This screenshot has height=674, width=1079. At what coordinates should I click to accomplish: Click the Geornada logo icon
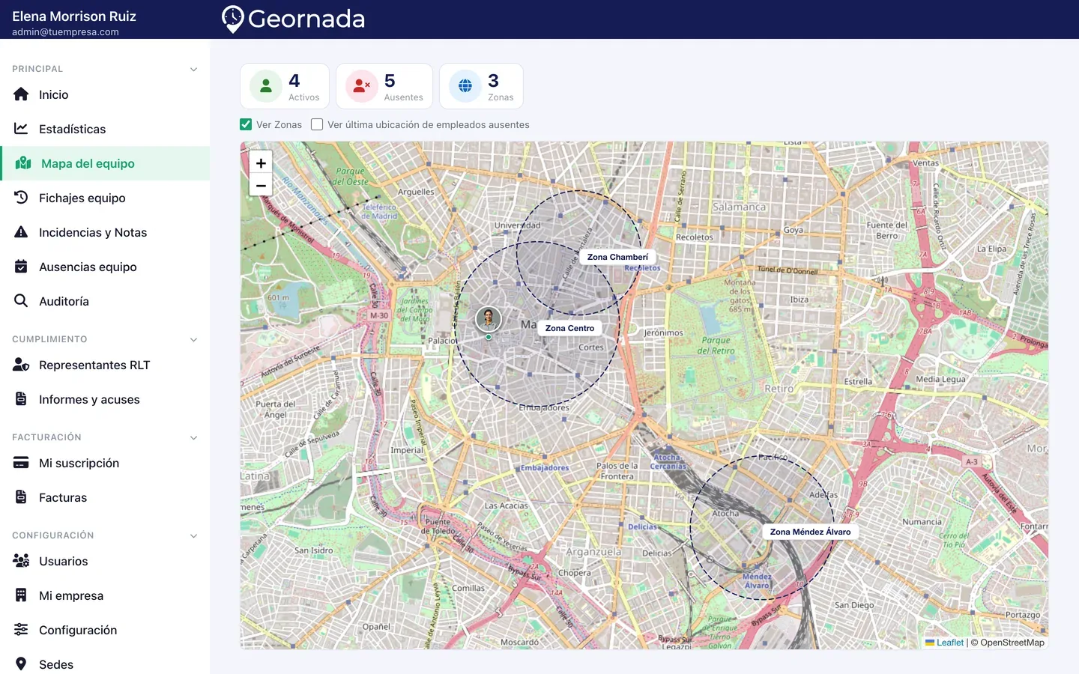[x=233, y=19]
